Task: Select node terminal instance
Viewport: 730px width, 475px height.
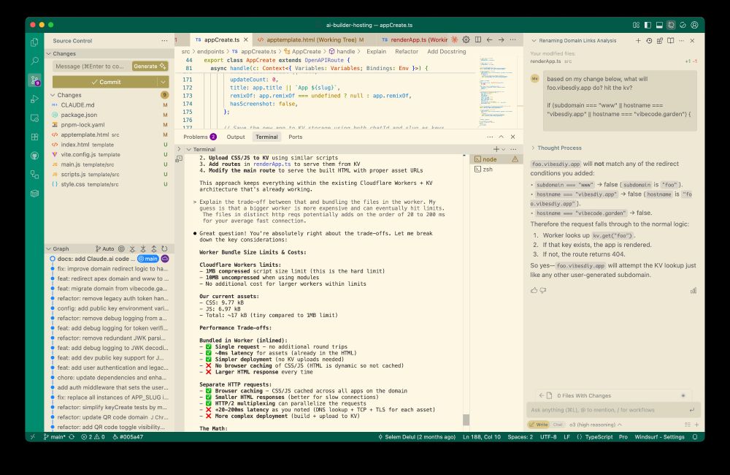Action: [x=496, y=159]
